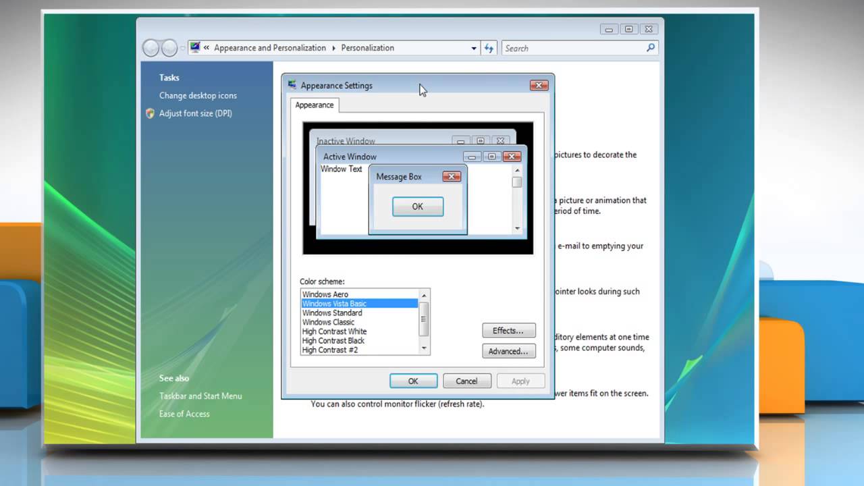Image resolution: width=864 pixels, height=486 pixels.
Task: Open Change desktop icons link
Action: [198, 95]
